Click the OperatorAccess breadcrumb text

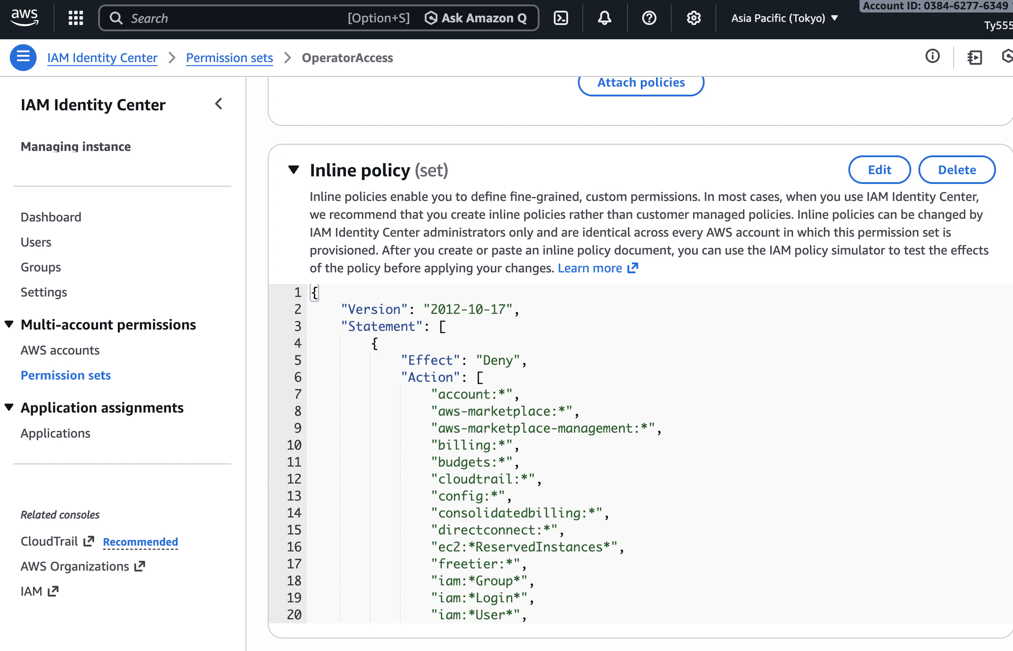347,58
